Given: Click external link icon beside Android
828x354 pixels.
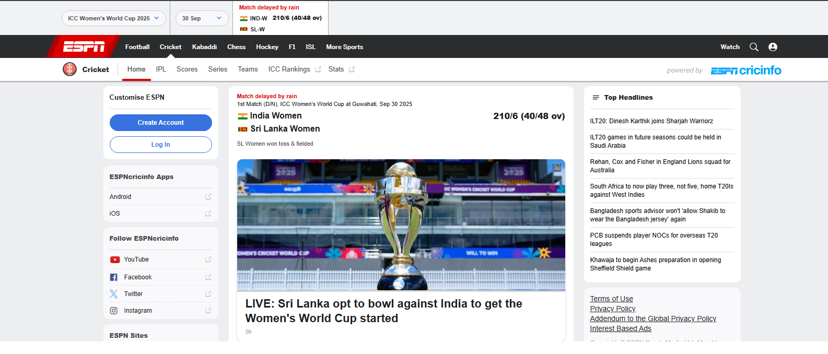Looking at the screenshot, I should click(x=208, y=197).
